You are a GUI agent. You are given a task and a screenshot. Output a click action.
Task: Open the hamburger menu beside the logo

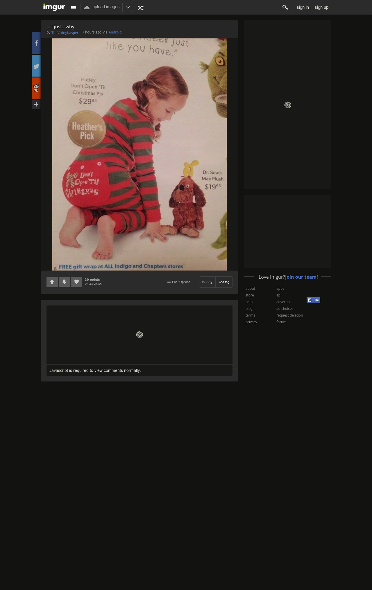point(74,8)
